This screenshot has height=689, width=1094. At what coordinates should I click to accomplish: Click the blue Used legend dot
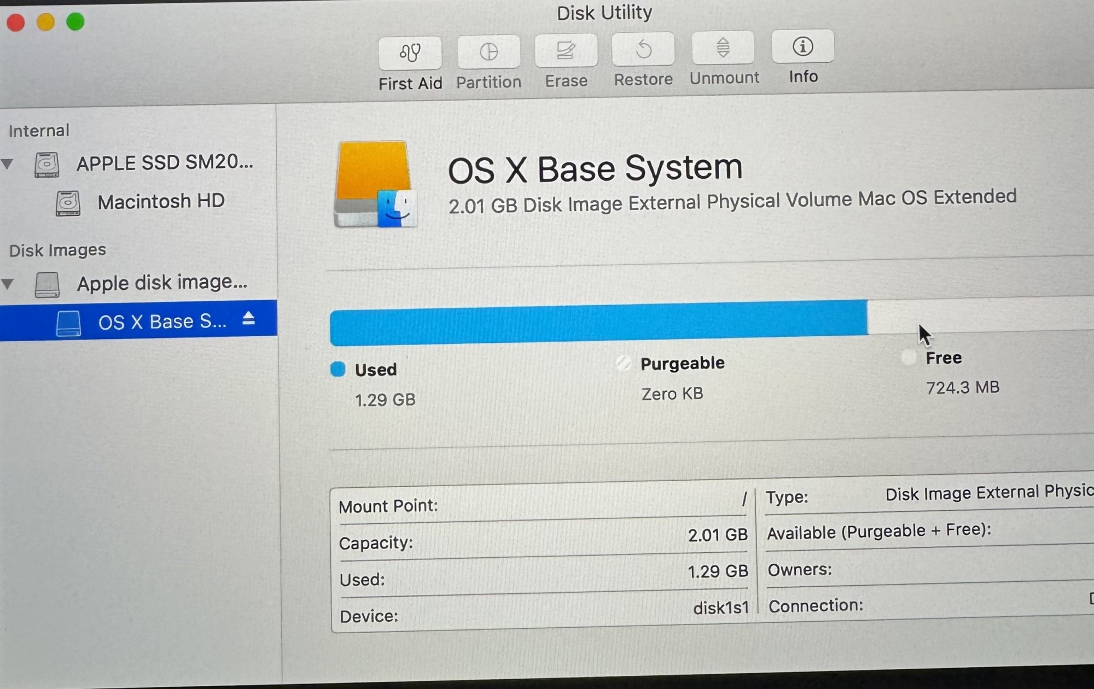coord(338,370)
